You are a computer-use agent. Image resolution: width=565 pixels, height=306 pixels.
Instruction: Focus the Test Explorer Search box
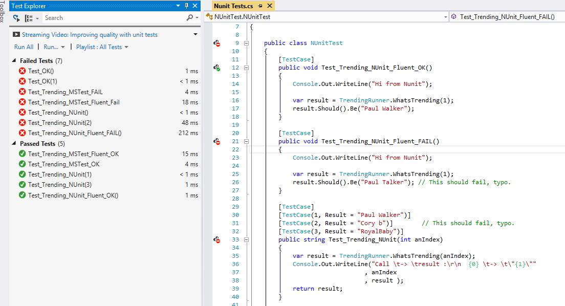(114, 18)
